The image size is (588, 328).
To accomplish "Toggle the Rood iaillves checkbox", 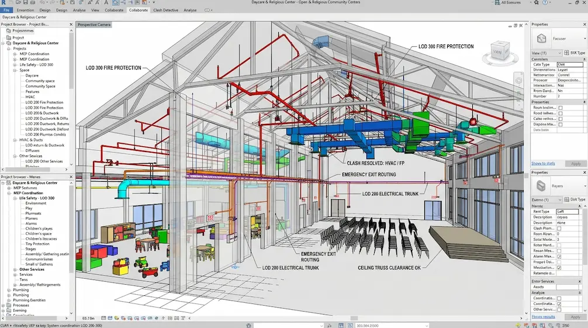I will 561,113.
